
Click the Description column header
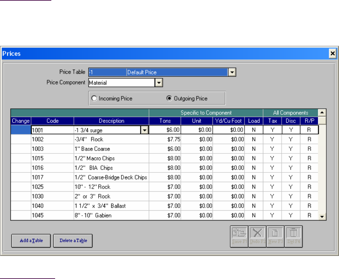pyautogui.click(x=111, y=121)
